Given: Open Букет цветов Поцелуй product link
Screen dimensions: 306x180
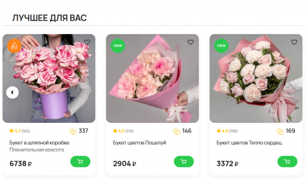Looking at the screenshot, I should pyautogui.click(x=140, y=143).
